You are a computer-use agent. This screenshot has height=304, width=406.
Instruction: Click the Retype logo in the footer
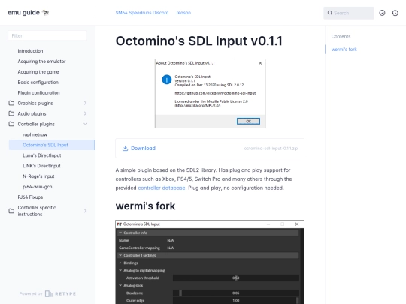click(60, 294)
